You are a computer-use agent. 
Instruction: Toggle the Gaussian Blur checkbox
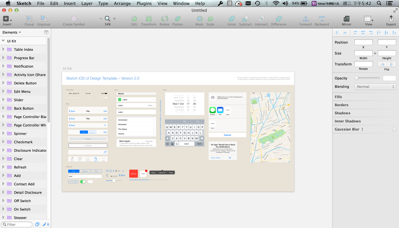(394, 129)
